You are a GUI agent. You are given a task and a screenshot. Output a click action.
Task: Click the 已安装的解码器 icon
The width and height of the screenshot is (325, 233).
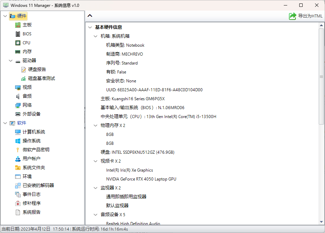click(x=18, y=186)
